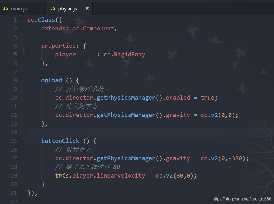Place cursor on empty line 14

coord(150,132)
